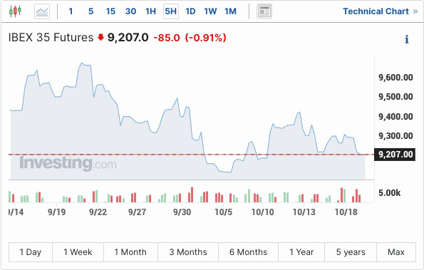Click the blue info icon

click(x=406, y=39)
